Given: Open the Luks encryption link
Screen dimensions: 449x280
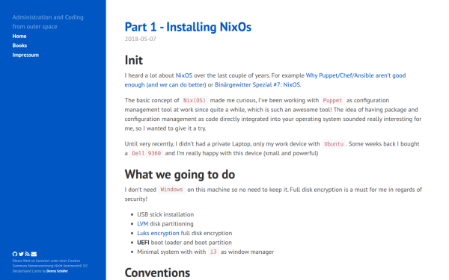Looking at the screenshot, I should 158,233.
